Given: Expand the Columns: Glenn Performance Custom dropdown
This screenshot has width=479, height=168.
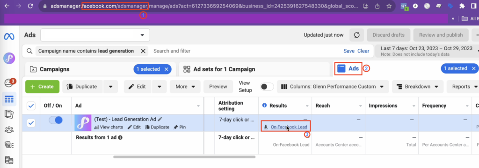Looking at the screenshot, I should 333,87.
